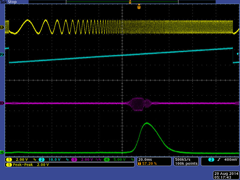The height and width of the screenshot is (180, 240).
Task: Click the magenta channel 3 ground marker at the left edge
Action: (2, 103)
